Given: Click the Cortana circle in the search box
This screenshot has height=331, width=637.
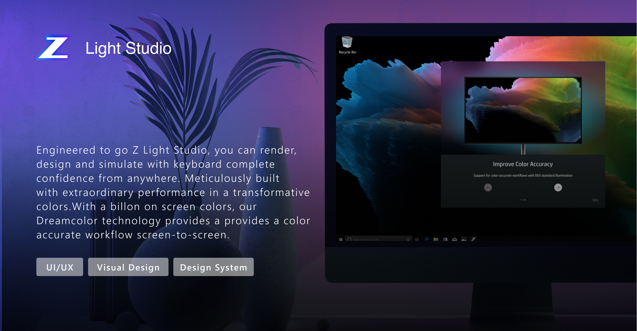Looking at the screenshot, I should click(349, 239).
